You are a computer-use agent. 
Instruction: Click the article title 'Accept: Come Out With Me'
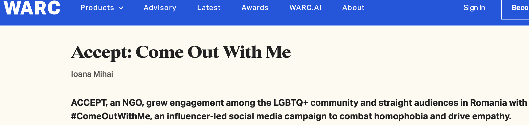(181, 52)
